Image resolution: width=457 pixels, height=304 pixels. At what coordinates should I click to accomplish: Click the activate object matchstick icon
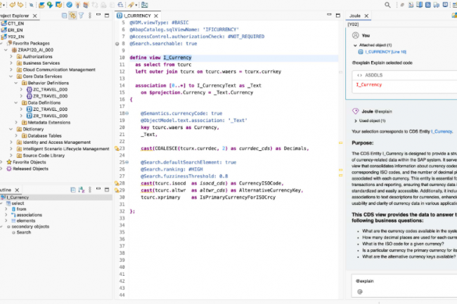coord(78,5)
